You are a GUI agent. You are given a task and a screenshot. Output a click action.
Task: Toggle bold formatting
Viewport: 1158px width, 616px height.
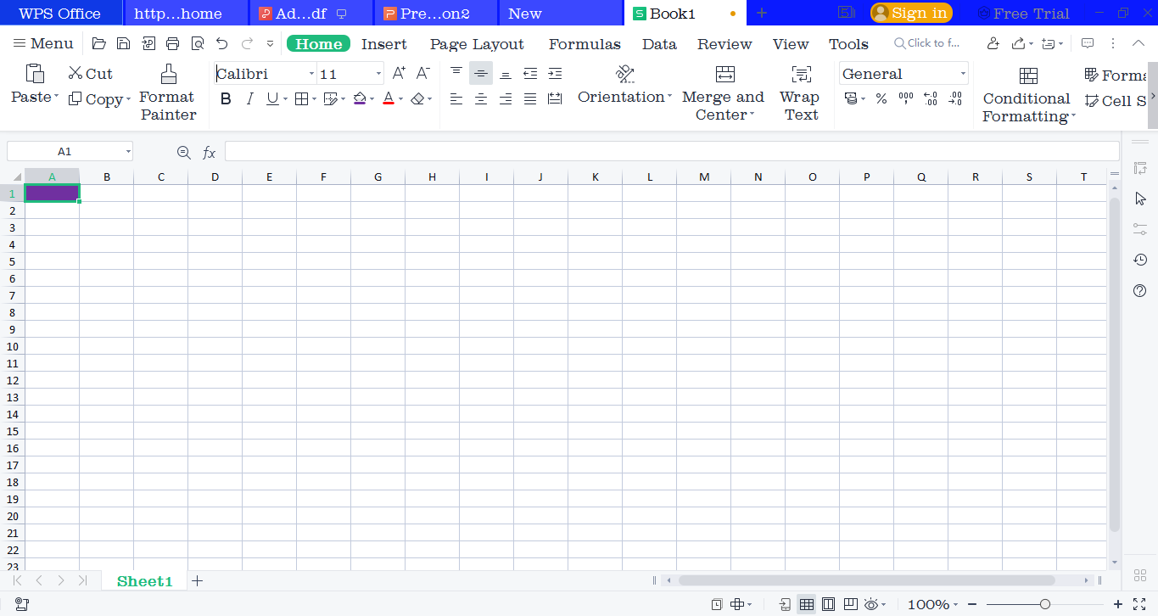tap(225, 98)
